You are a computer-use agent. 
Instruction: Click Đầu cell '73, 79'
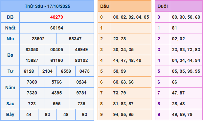[x=120, y=93]
